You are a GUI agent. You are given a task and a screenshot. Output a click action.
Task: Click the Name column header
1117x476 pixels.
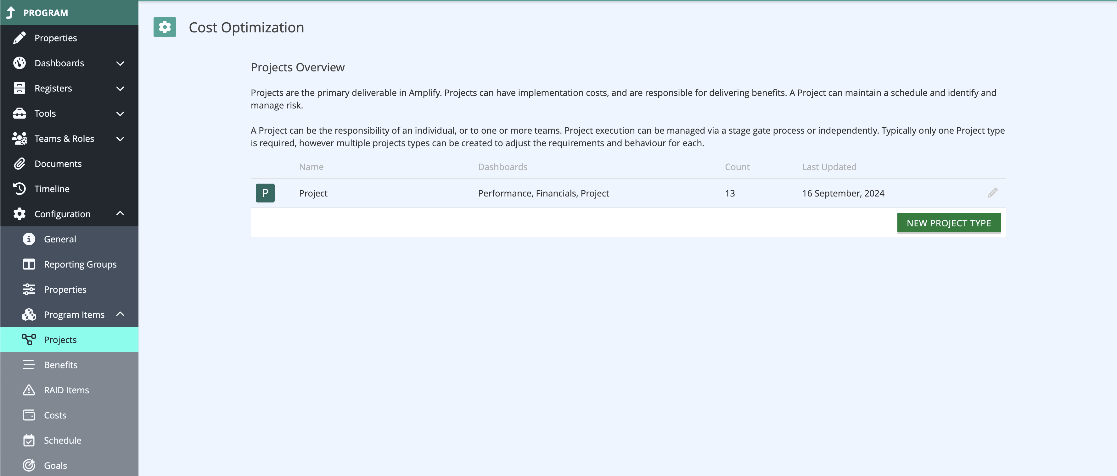click(x=311, y=167)
